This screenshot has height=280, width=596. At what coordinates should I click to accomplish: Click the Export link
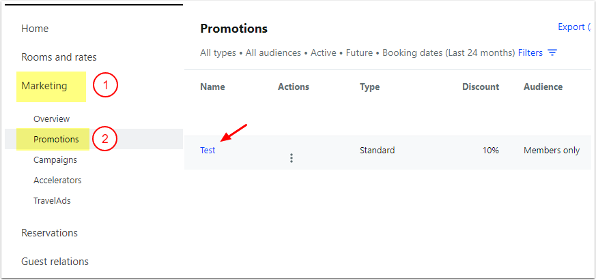coord(571,27)
